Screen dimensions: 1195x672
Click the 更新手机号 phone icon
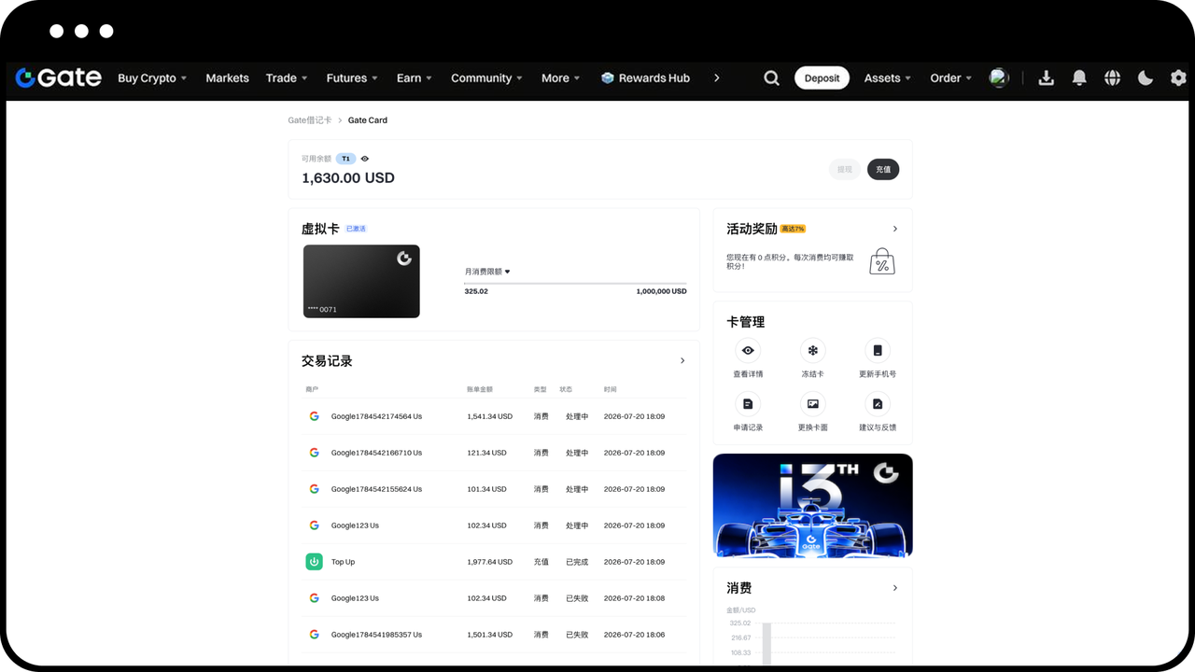pyautogui.click(x=878, y=351)
